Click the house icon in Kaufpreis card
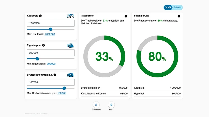 click(70, 16)
